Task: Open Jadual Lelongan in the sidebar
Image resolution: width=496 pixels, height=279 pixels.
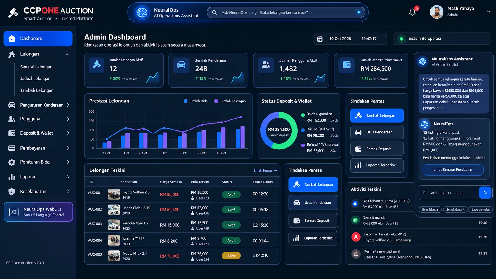Action: 35,79
